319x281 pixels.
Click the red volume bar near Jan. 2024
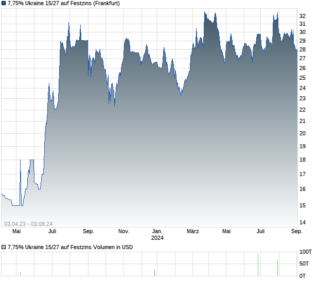(155, 273)
